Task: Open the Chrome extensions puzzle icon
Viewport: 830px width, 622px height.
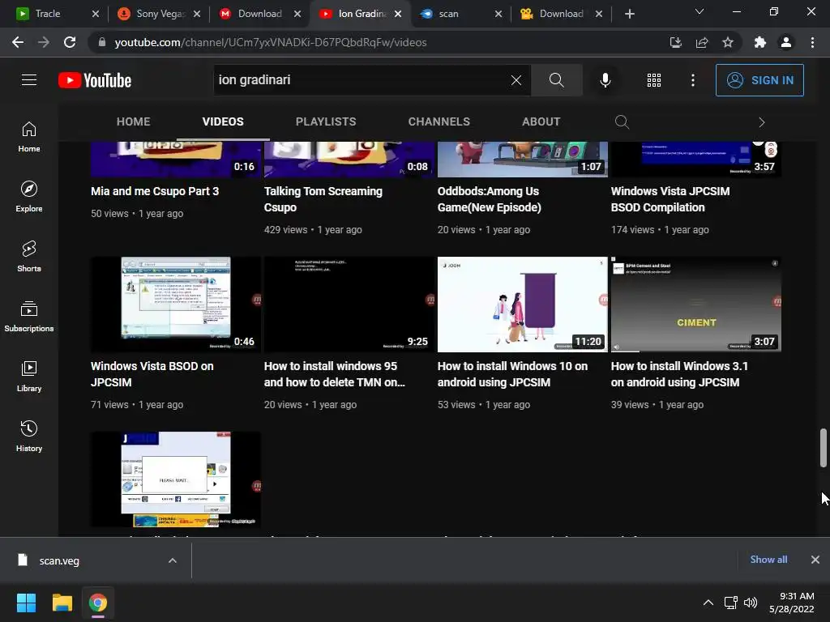Action: 760,42
